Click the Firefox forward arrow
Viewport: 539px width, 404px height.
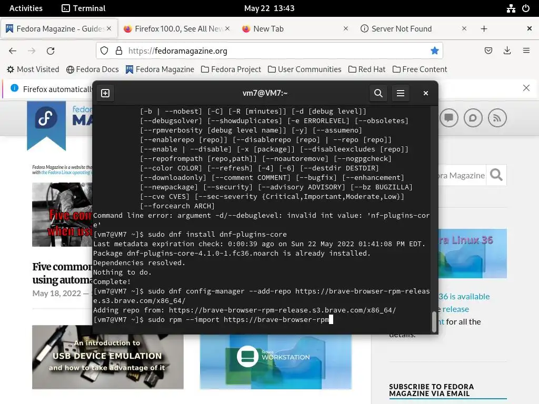(x=32, y=51)
